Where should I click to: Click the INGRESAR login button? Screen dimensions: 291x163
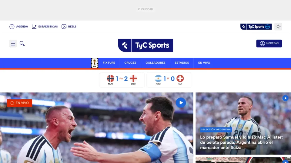point(269,43)
